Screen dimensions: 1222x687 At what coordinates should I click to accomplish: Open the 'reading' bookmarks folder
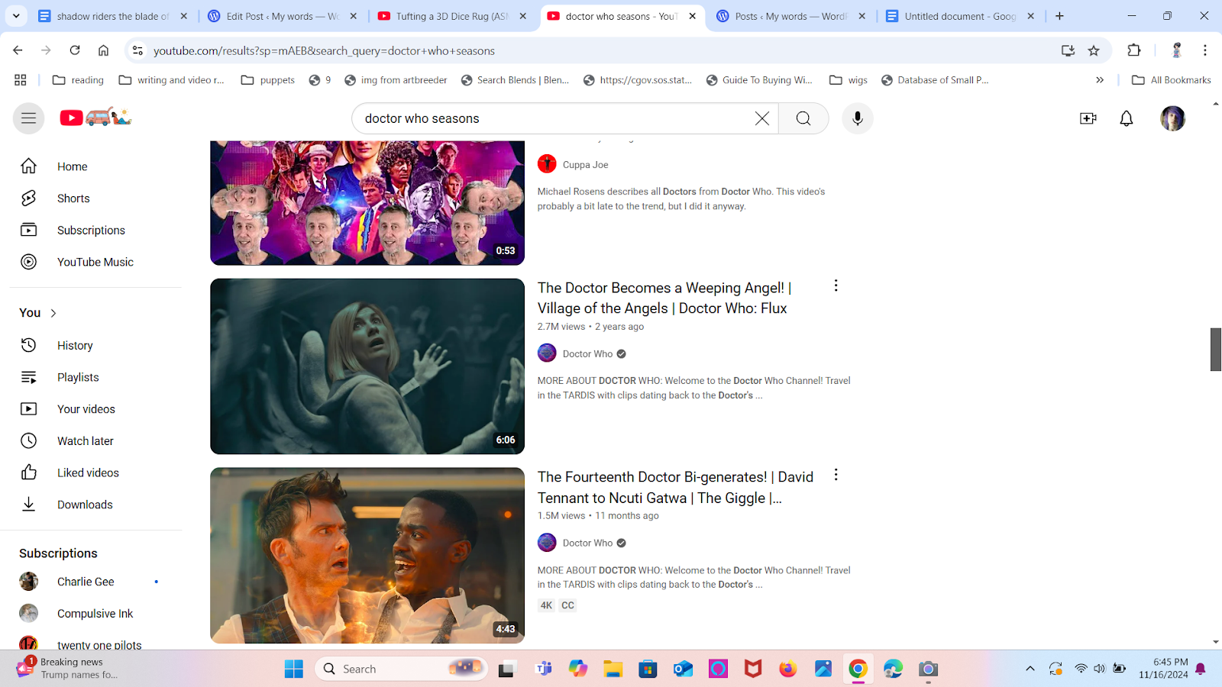[x=78, y=80]
